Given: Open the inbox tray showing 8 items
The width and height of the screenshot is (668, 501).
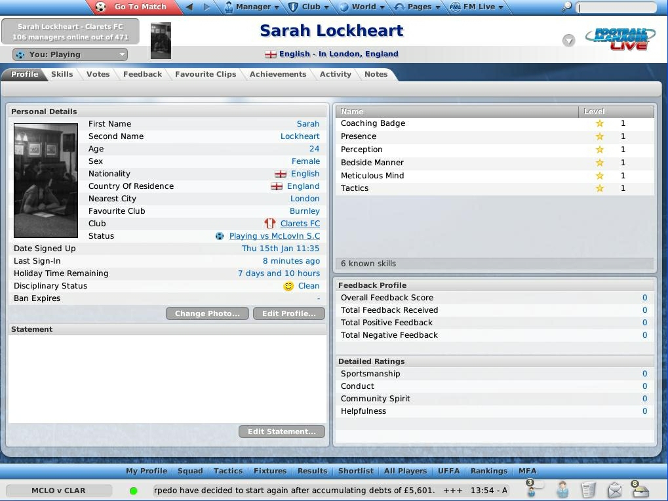Looking at the screenshot, I should click(x=639, y=490).
